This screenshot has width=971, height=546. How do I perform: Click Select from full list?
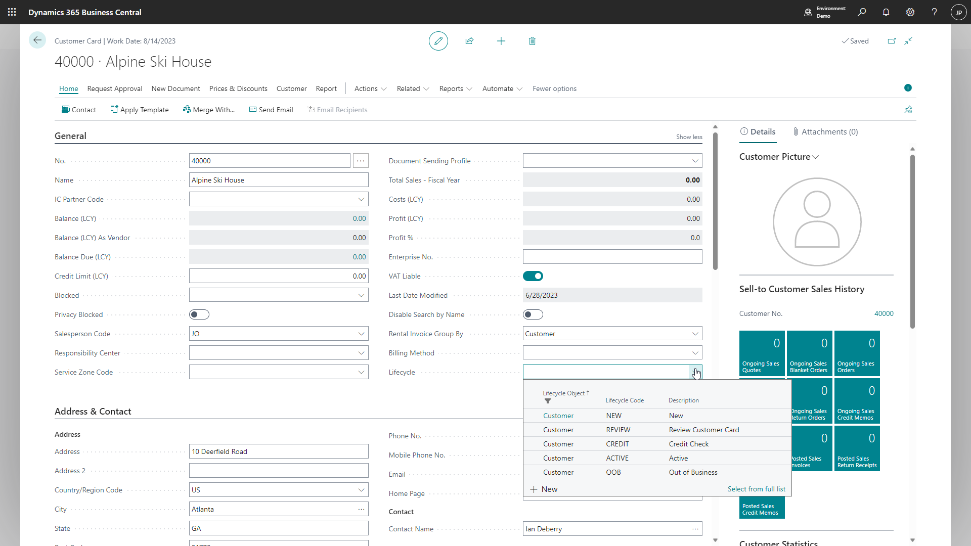pyautogui.click(x=757, y=489)
